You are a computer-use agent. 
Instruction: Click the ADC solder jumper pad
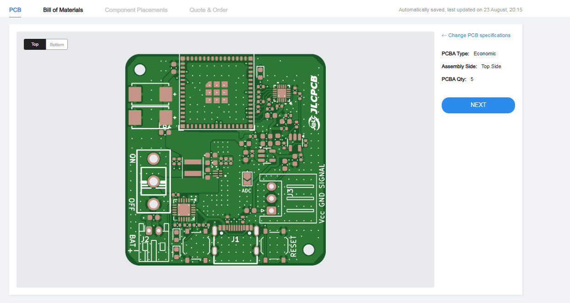click(x=247, y=178)
